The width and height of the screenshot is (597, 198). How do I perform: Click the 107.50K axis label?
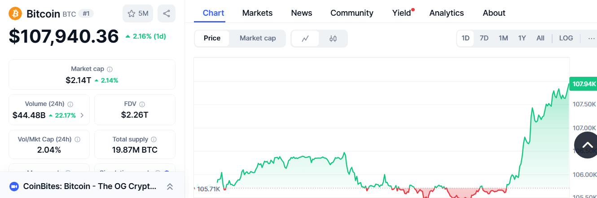[x=584, y=104]
